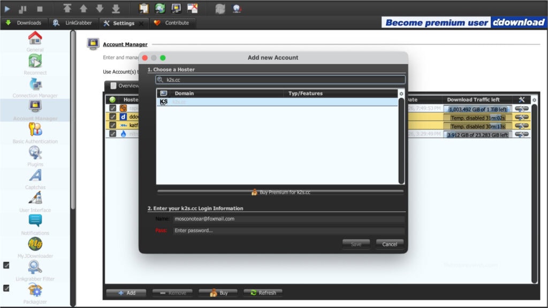Open My.JDownloader settings
The height and width of the screenshot is (308, 548).
(x=35, y=248)
